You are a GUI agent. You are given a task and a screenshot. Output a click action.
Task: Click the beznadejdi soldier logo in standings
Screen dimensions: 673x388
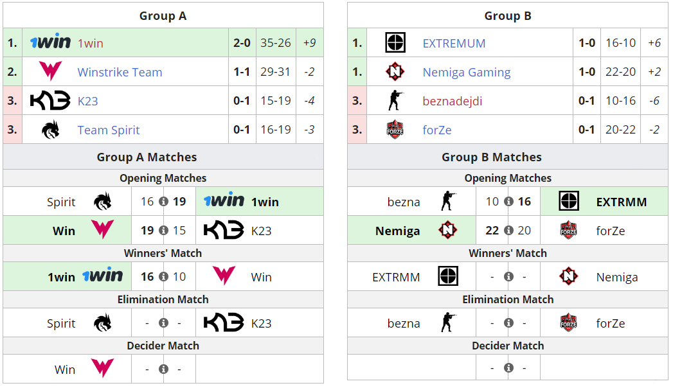[395, 101]
